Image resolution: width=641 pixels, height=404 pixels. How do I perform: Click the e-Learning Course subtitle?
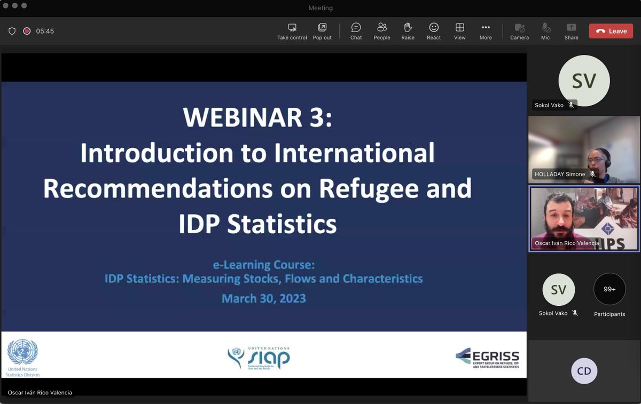click(264, 265)
